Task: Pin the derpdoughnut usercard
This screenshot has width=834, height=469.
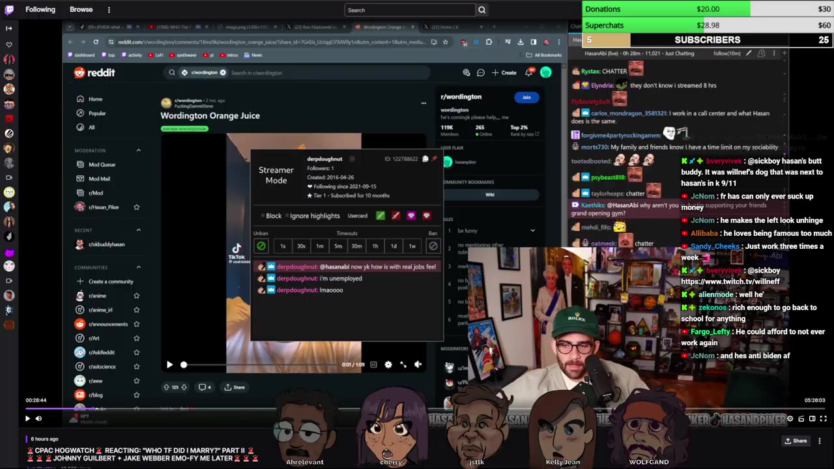Action: (435, 158)
